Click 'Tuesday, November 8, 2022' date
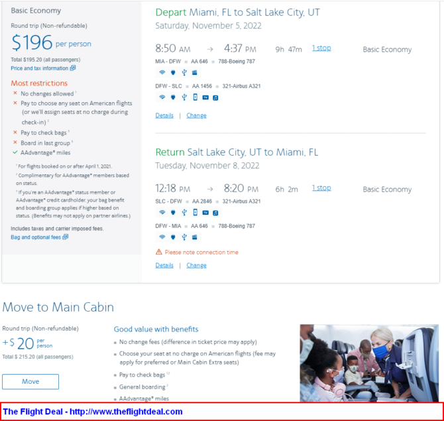The height and width of the screenshot is (421, 444). 207,166
